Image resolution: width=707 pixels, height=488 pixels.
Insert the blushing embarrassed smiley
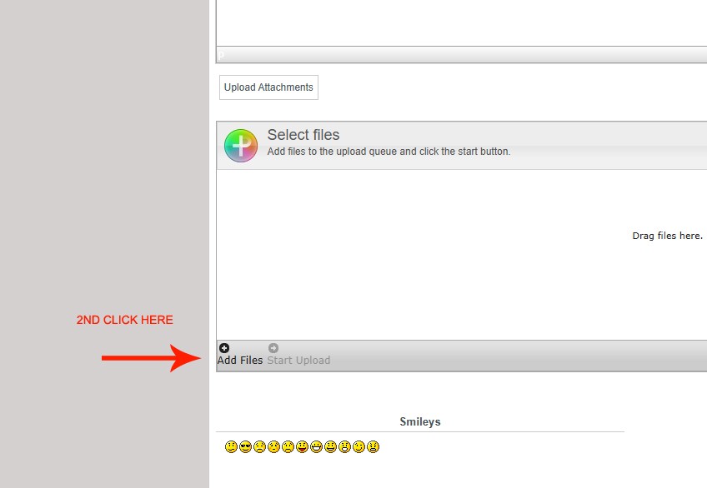click(273, 446)
